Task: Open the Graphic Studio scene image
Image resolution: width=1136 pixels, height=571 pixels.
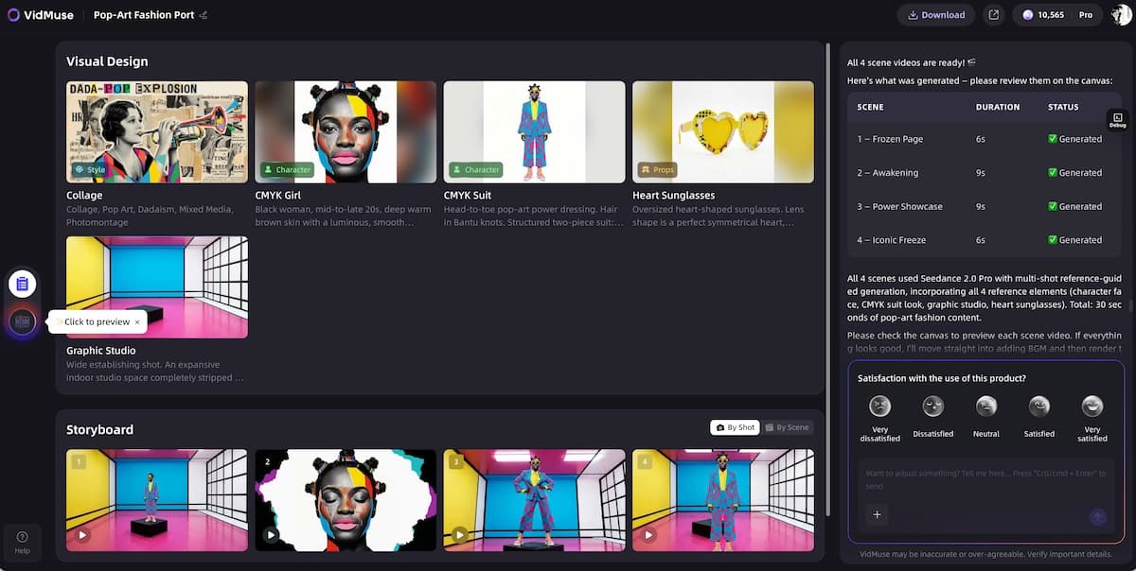Action: (x=157, y=286)
